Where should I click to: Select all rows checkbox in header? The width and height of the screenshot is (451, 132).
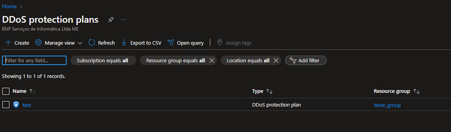pos(6,91)
